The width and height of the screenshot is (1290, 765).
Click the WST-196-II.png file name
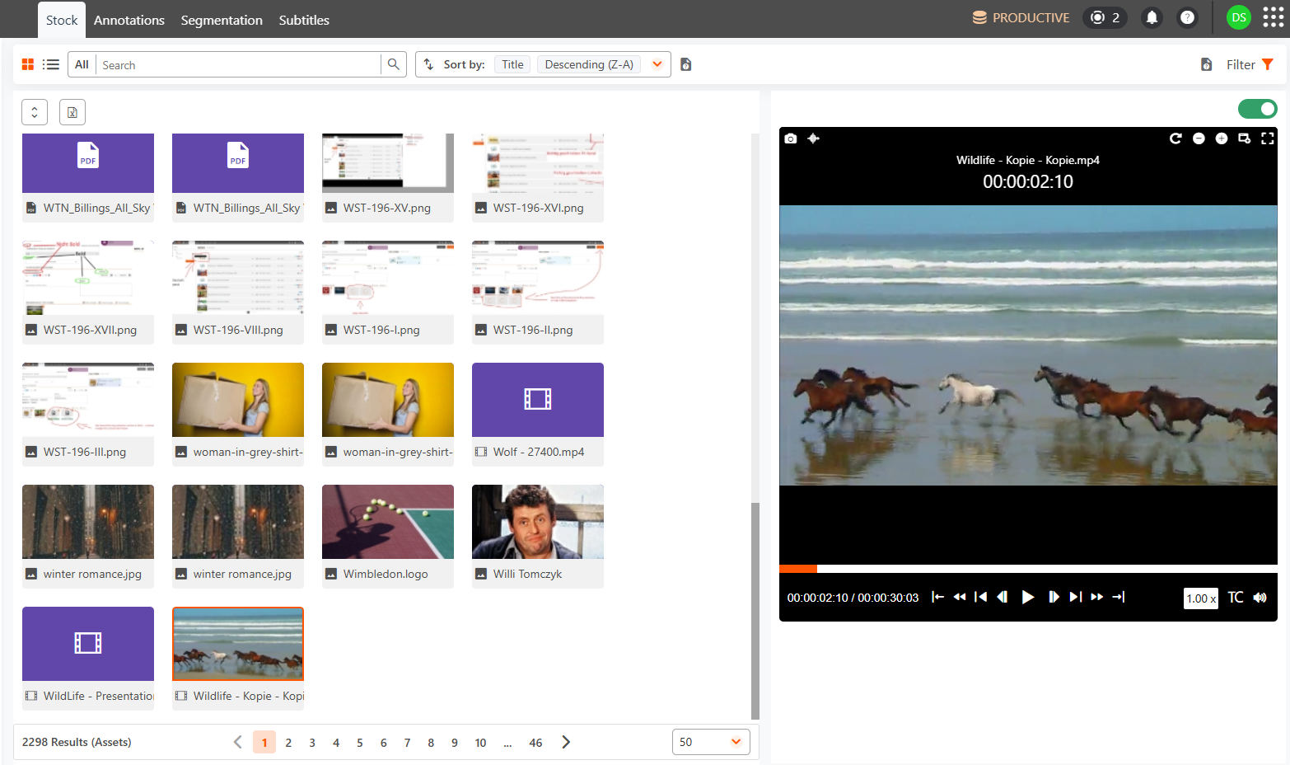[533, 330]
